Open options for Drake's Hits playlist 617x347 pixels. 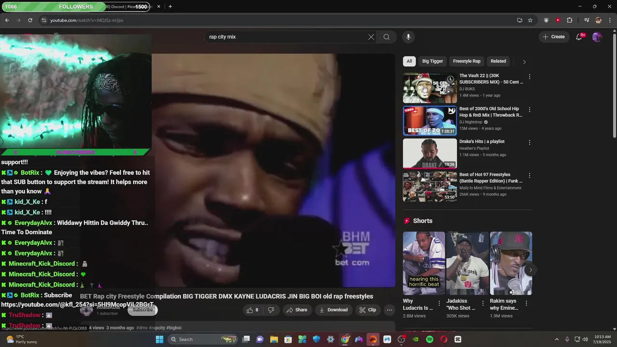[529, 143]
